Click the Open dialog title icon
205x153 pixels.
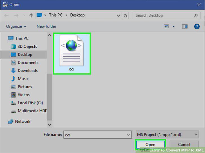[x=5, y=4]
